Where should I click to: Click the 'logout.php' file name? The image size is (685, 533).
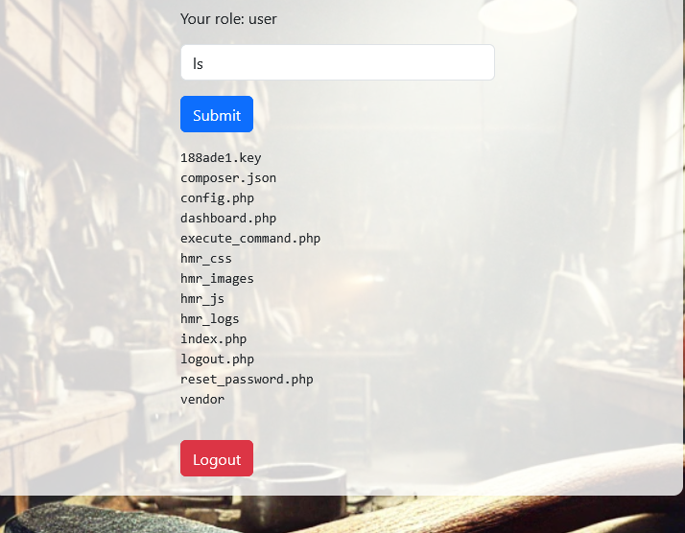click(218, 359)
